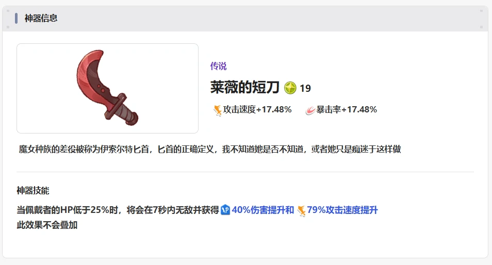Click the green star level icon
492x265 pixels.
pos(290,88)
